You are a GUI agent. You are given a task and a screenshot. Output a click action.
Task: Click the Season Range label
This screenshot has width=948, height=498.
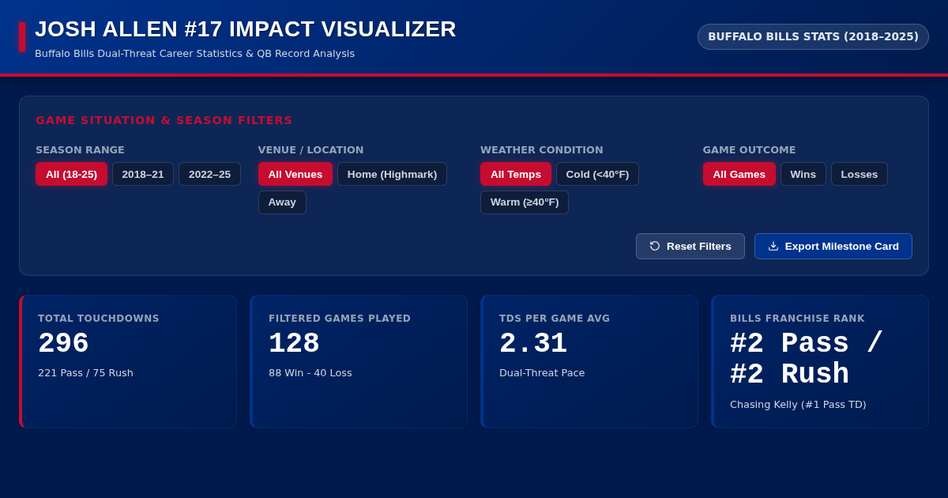[x=80, y=150]
